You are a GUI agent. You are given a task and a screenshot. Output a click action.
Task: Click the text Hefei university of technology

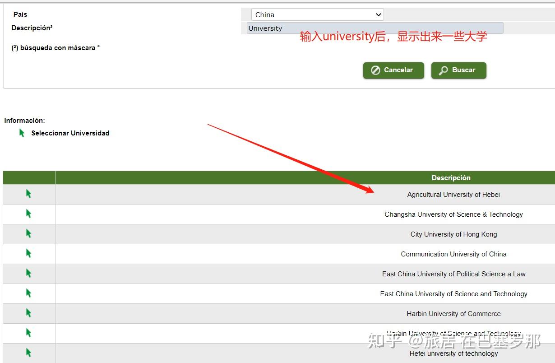click(453, 354)
